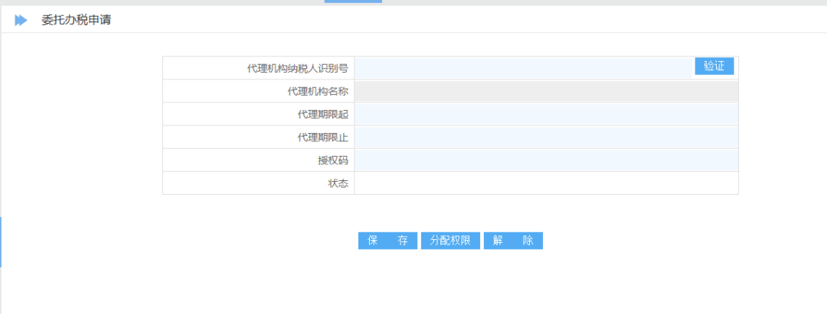Click the 代理机构名称 label
Viewport: 827px width, 314px height.
[x=312, y=92]
